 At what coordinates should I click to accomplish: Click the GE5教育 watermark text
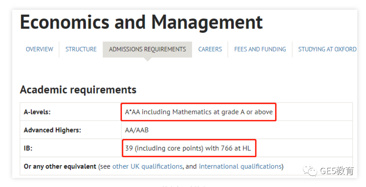pyautogui.click(x=337, y=171)
